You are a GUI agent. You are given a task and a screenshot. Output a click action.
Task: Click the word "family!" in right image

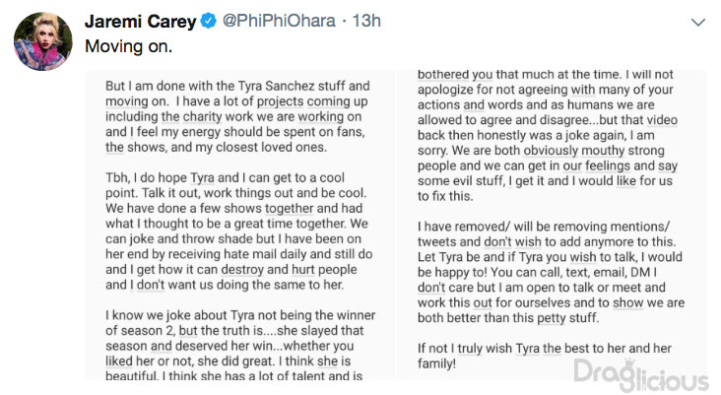pos(436,363)
